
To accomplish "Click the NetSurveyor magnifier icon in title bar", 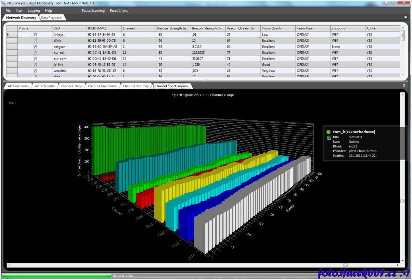I will (3, 3).
